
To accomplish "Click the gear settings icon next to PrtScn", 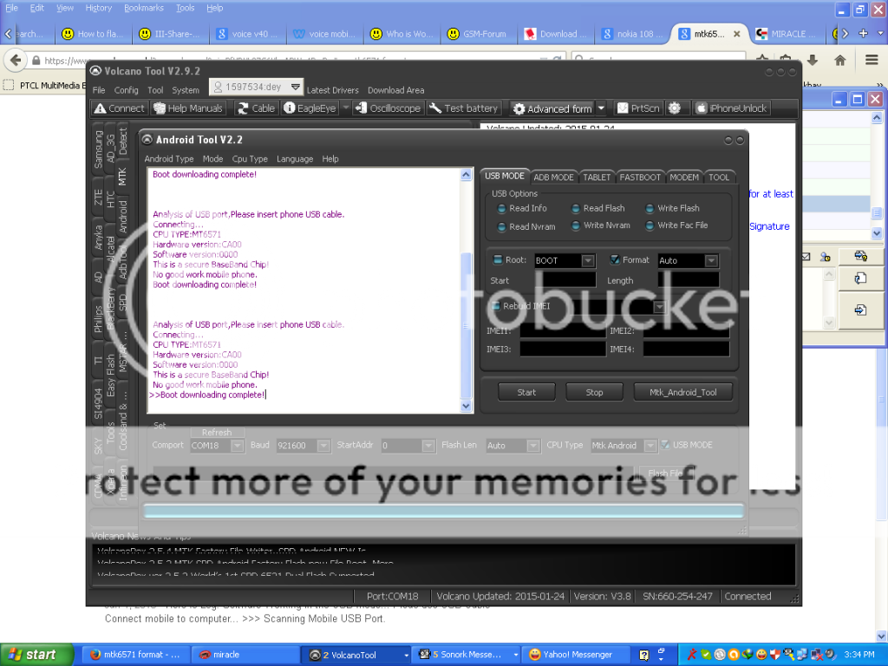I will (675, 108).
